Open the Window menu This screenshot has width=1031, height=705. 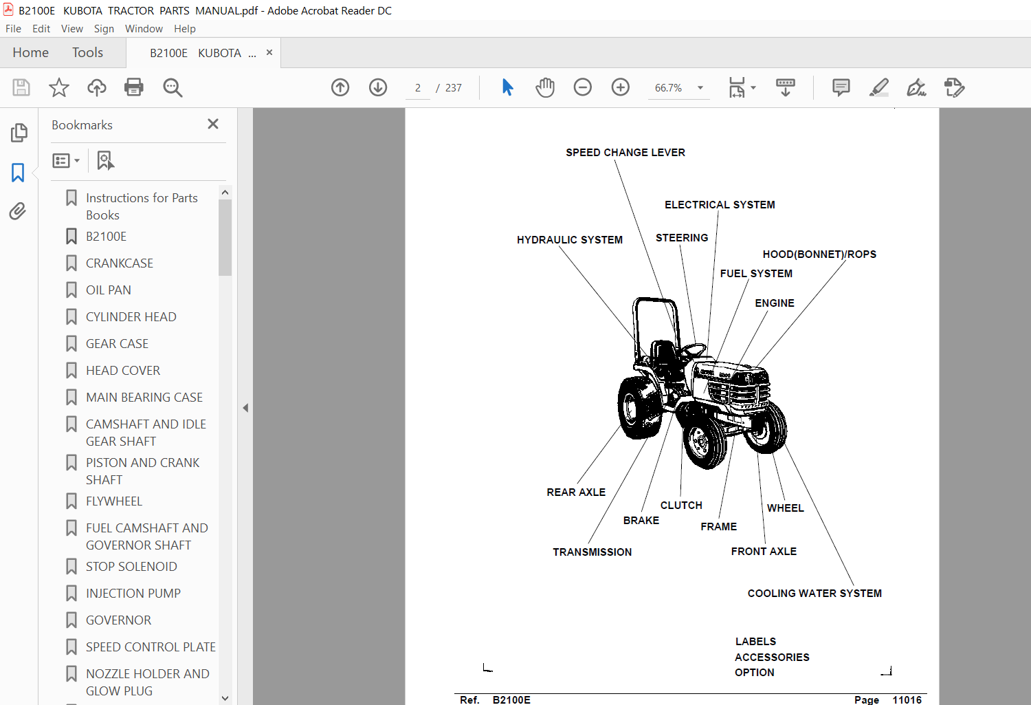[x=144, y=28]
